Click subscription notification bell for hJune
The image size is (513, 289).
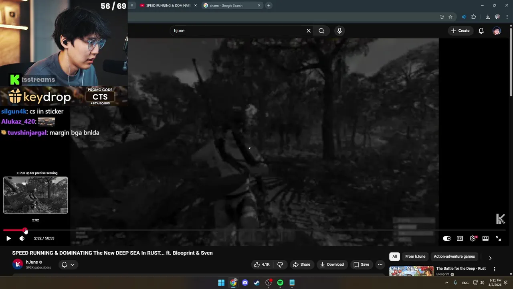pyautogui.click(x=64, y=265)
